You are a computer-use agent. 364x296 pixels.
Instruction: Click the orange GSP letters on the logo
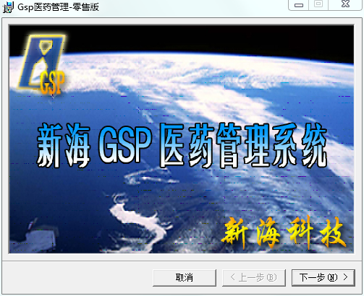point(52,82)
